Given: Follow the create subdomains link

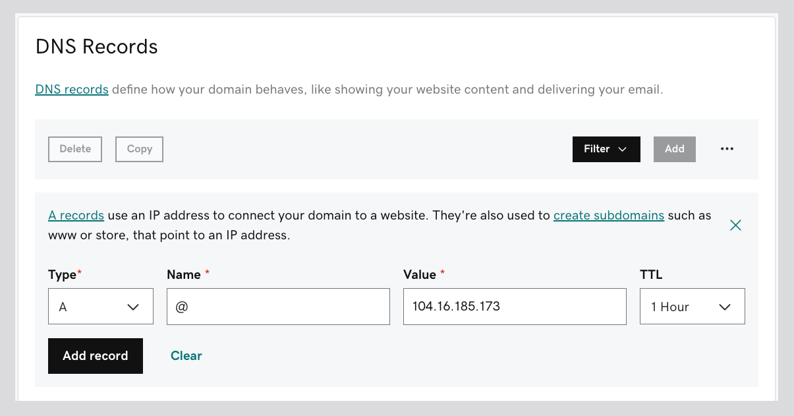Looking at the screenshot, I should (609, 216).
